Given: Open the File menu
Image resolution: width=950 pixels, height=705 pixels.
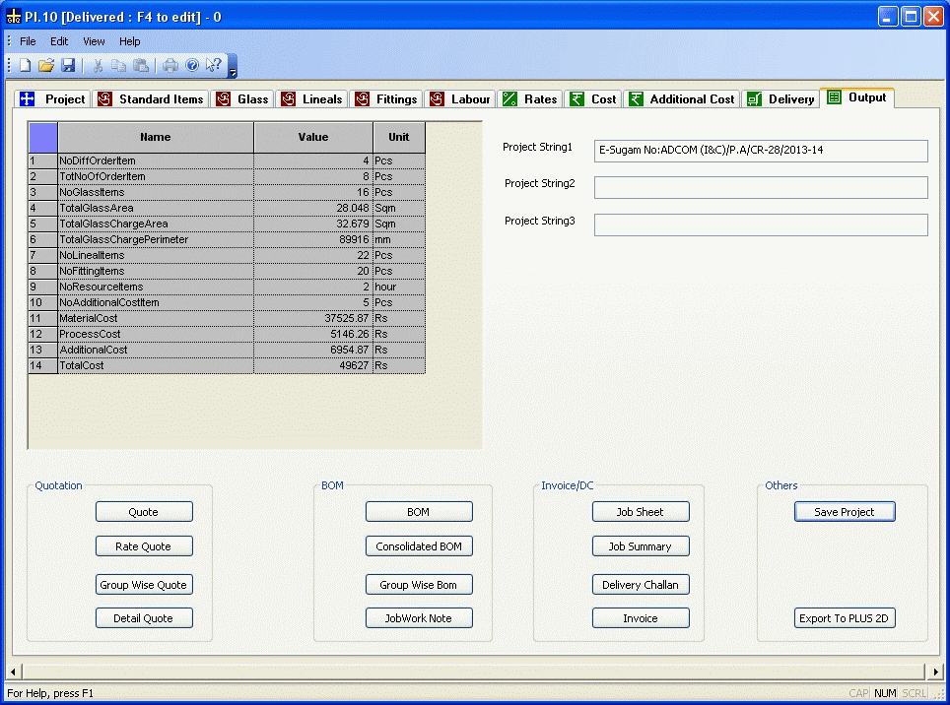Looking at the screenshot, I should (x=28, y=41).
